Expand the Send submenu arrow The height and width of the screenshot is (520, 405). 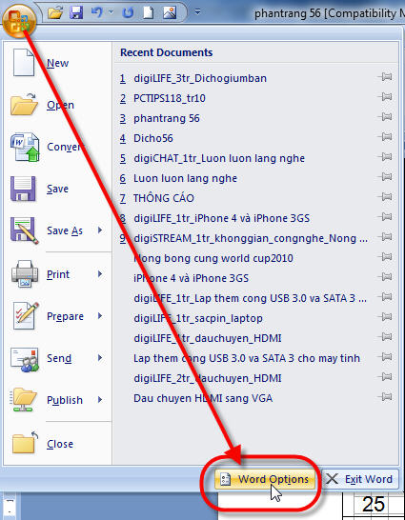100,358
